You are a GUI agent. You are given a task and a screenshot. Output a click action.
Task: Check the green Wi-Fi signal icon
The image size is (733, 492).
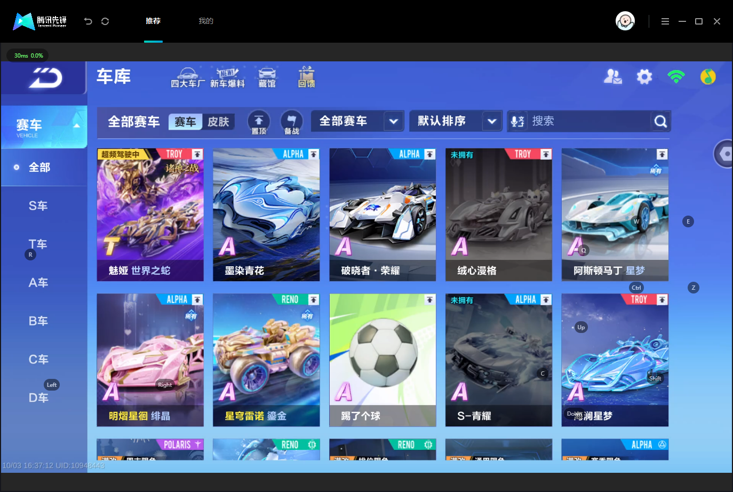pyautogui.click(x=676, y=77)
